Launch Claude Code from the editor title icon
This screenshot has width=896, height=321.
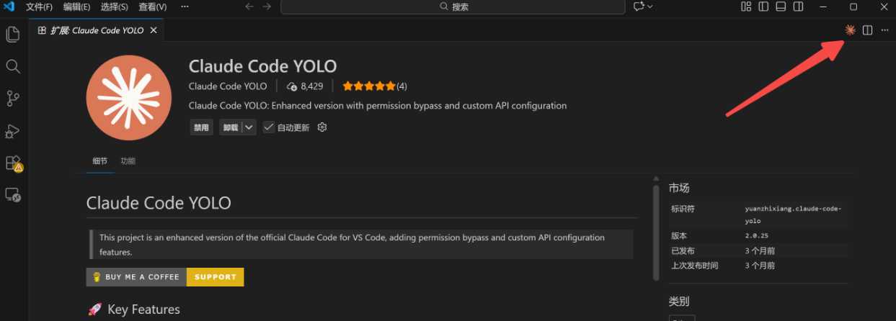tap(851, 30)
